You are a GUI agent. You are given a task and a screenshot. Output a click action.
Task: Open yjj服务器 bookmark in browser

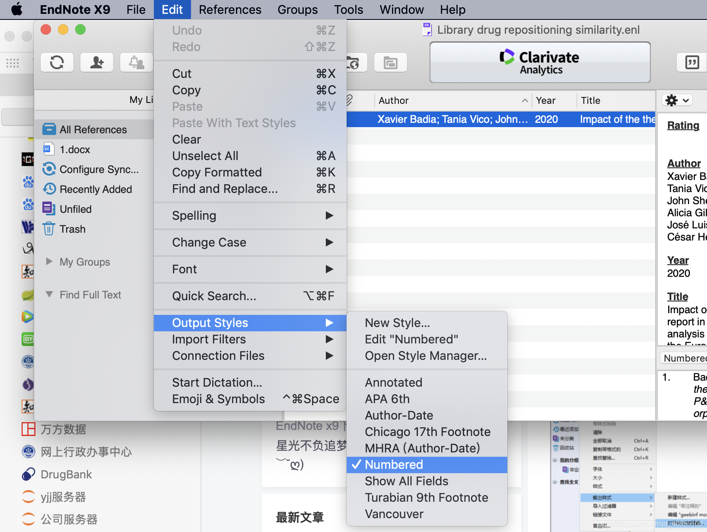pyautogui.click(x=54, y=497)
